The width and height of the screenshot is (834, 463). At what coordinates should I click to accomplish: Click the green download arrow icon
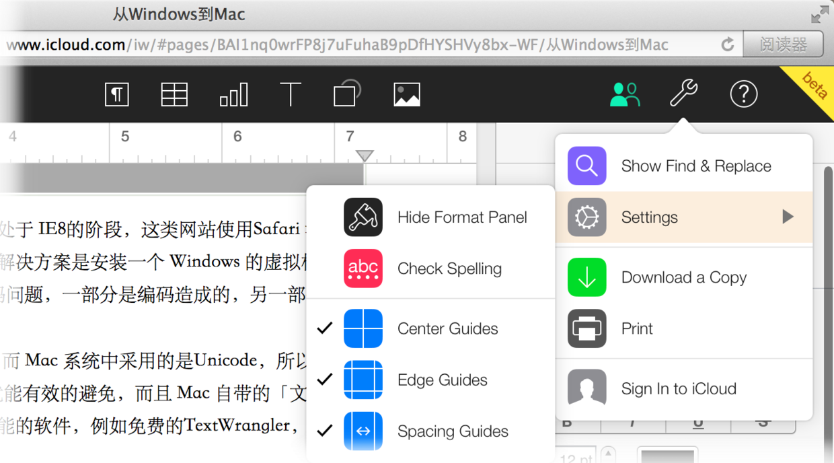(586, 277)
